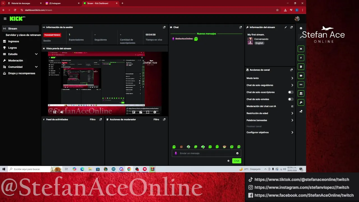Open AI chat moderation external link icon
Viewport: 359px width, 202px height.
[x=292, y=106]
